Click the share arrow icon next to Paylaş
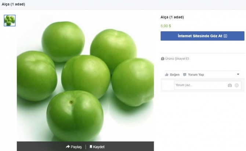 tap(68, 147)
